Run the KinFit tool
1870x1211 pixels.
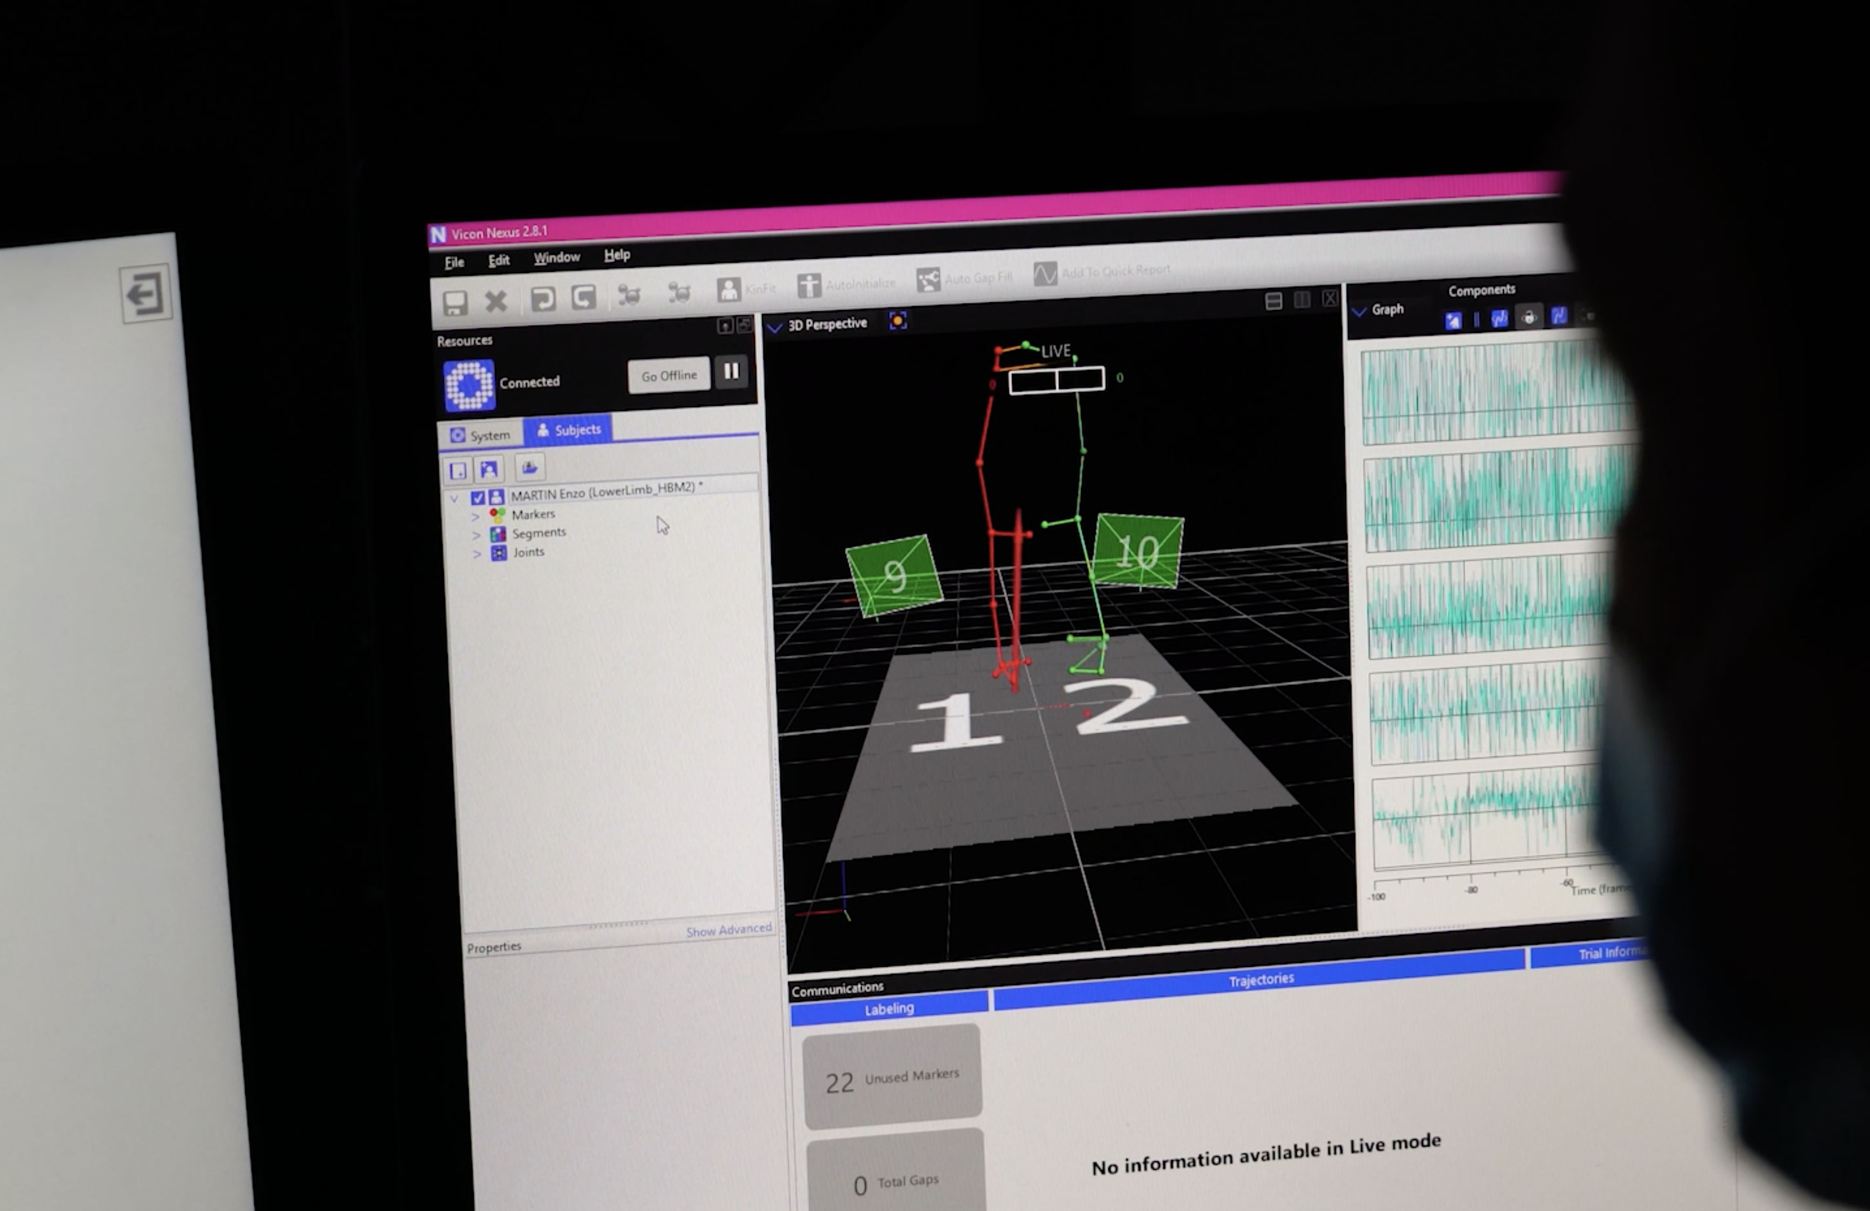point(747,289)
